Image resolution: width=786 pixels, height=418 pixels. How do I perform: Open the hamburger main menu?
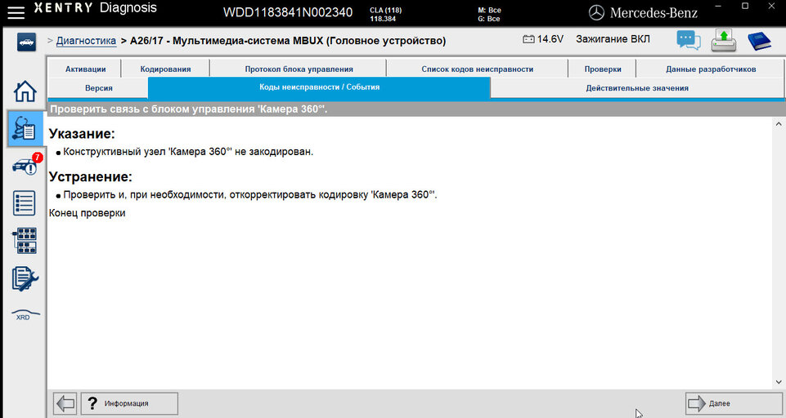coord(16,12)
